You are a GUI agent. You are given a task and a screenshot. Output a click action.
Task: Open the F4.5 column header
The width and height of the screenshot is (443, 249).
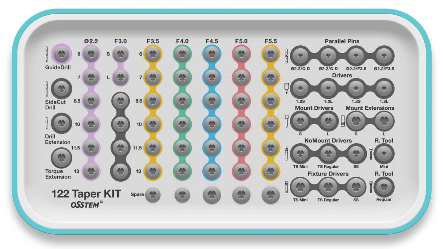click(x=211, y=40)
